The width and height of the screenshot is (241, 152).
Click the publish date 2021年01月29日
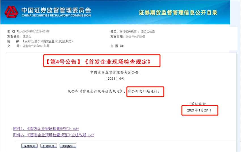pos(136,37)
